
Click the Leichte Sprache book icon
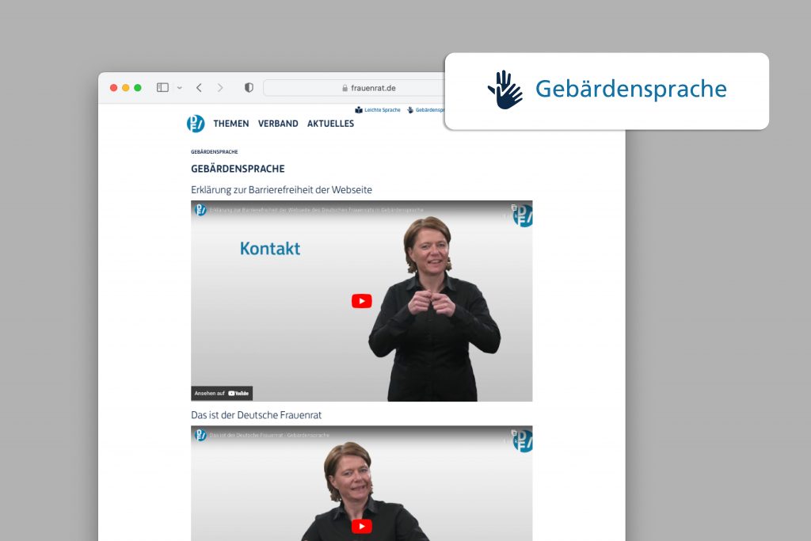pyautogui.click(x=359, y=110)
